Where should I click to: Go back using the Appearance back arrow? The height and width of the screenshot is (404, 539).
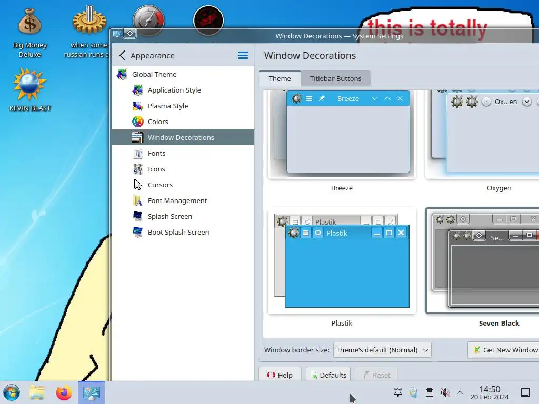(122, 55)
